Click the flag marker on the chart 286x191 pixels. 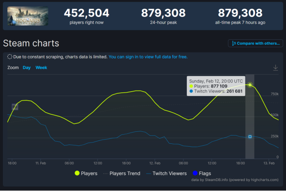(x=15, y=107)
